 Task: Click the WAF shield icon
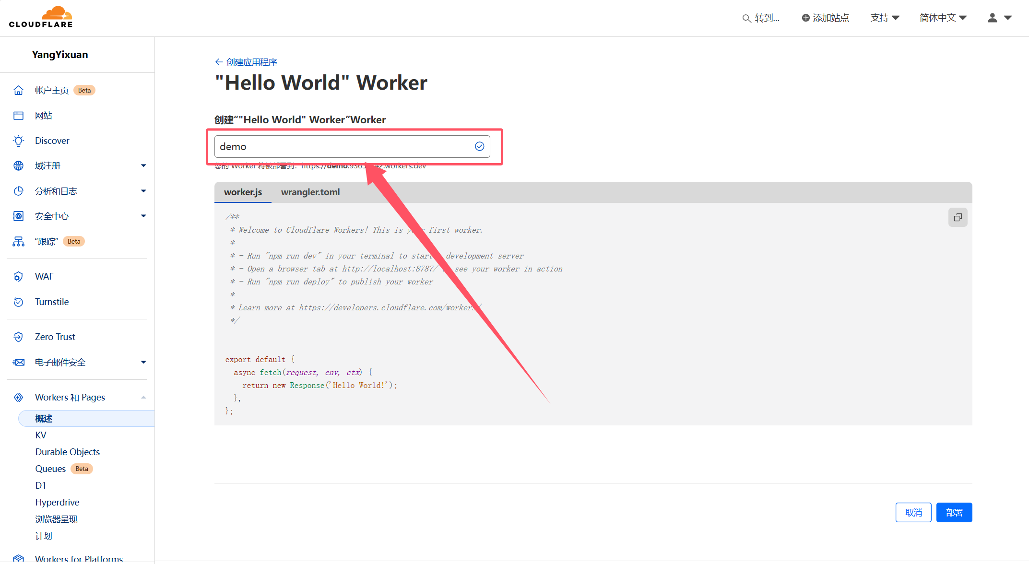18,276
